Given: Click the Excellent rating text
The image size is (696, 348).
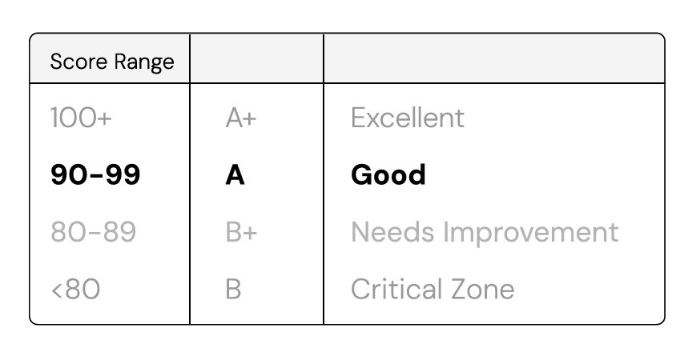Looking at the screenshot, I should [x=408, y=118].
